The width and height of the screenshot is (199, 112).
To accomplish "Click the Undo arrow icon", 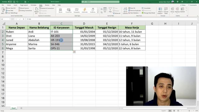I will tap(17, 2).
